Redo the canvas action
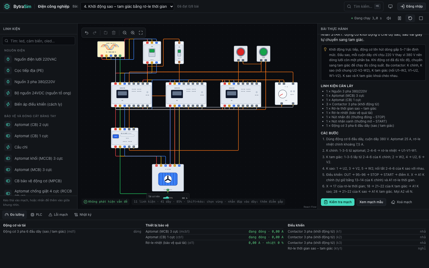429x268 pixels. pyautogui.click(x=95, y=33)
